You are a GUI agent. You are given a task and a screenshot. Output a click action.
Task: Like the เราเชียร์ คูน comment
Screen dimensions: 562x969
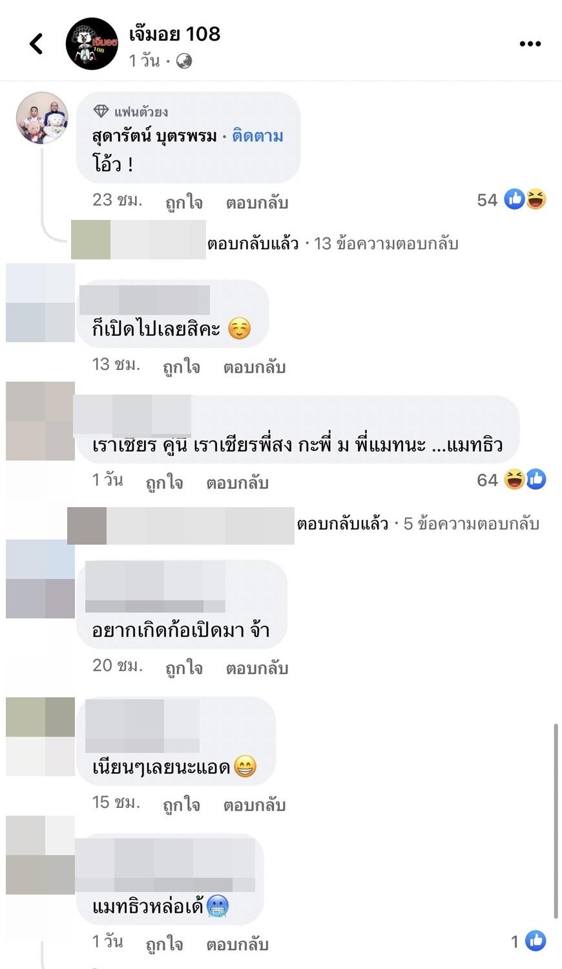164,483
